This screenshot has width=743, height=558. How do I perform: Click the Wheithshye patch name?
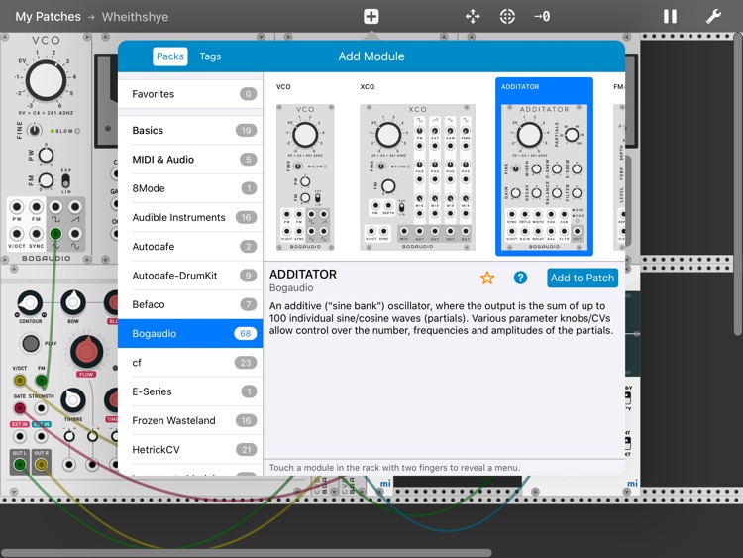point(135,17)
